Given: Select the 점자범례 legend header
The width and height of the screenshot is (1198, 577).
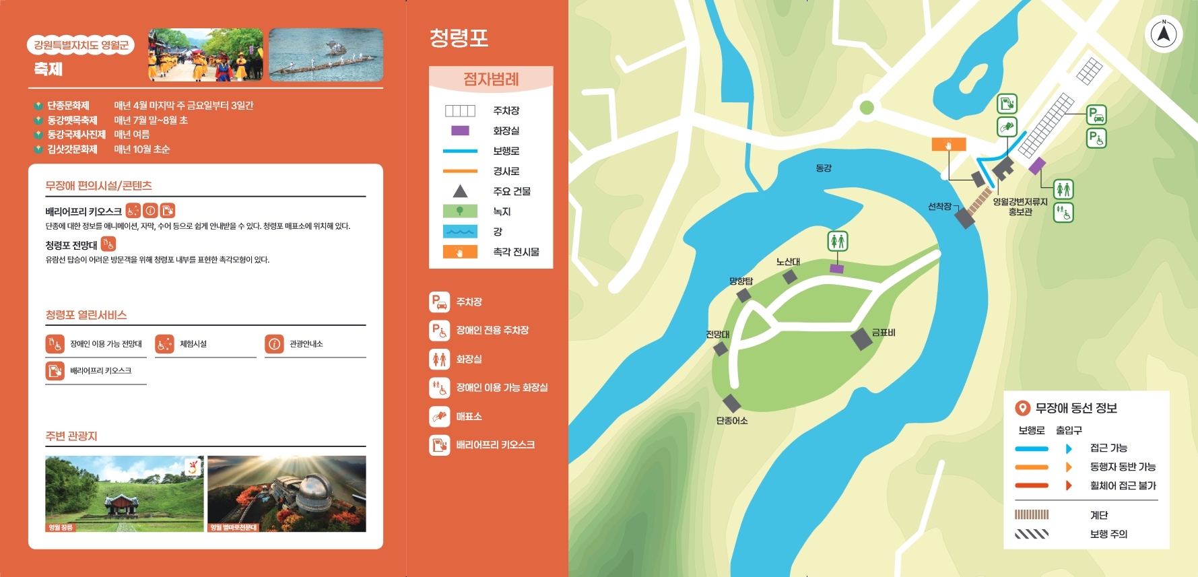Looking at the screenshot, I should [491, 79].
